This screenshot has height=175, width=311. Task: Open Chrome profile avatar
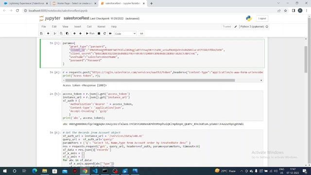(300, 11)
